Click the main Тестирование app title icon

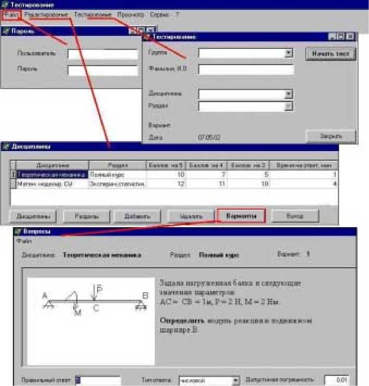click(5, 5)
